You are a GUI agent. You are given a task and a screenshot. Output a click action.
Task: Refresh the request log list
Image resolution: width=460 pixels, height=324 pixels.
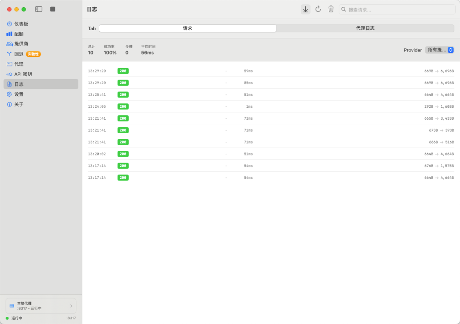(x=318, y=9)
